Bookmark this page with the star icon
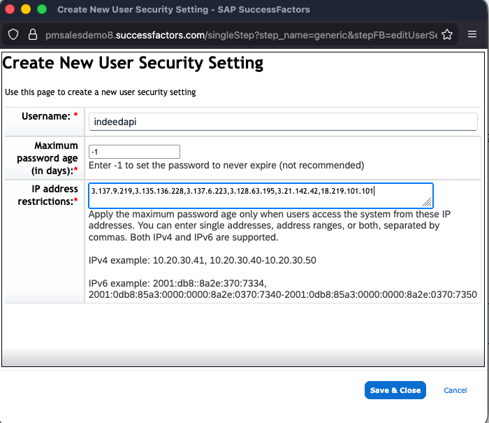 [x=447, y=35]
